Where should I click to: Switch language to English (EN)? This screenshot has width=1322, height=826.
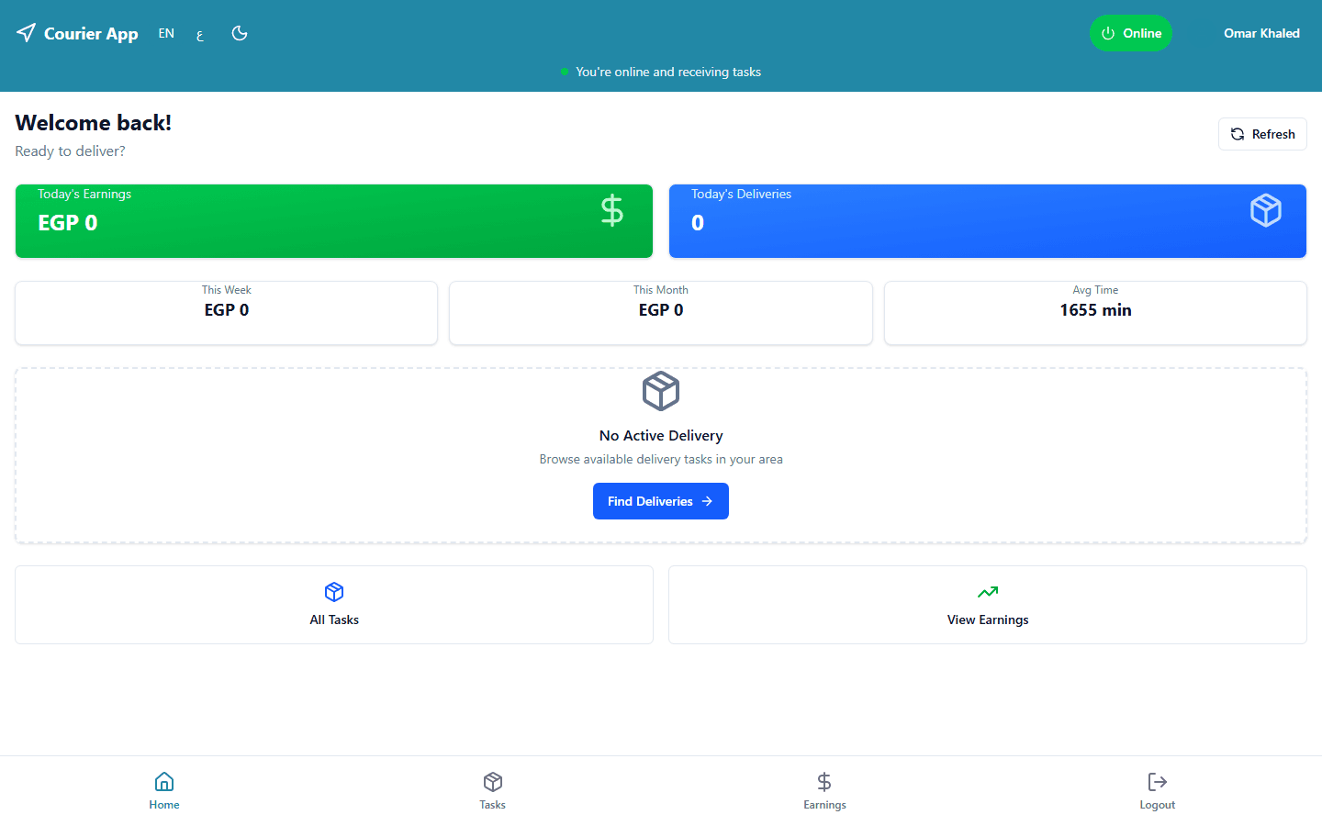coord(166,33)
